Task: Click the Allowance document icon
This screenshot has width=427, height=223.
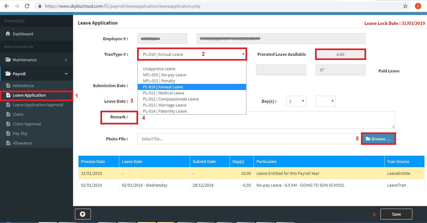Action: tap(9, 143)
